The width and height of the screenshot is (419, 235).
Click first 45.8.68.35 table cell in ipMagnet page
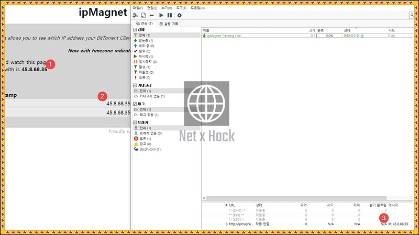[x=118, y=104]
